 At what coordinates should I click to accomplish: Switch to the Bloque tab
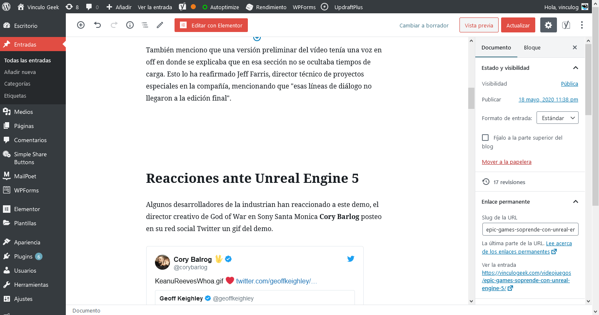[x=532, y=47]
